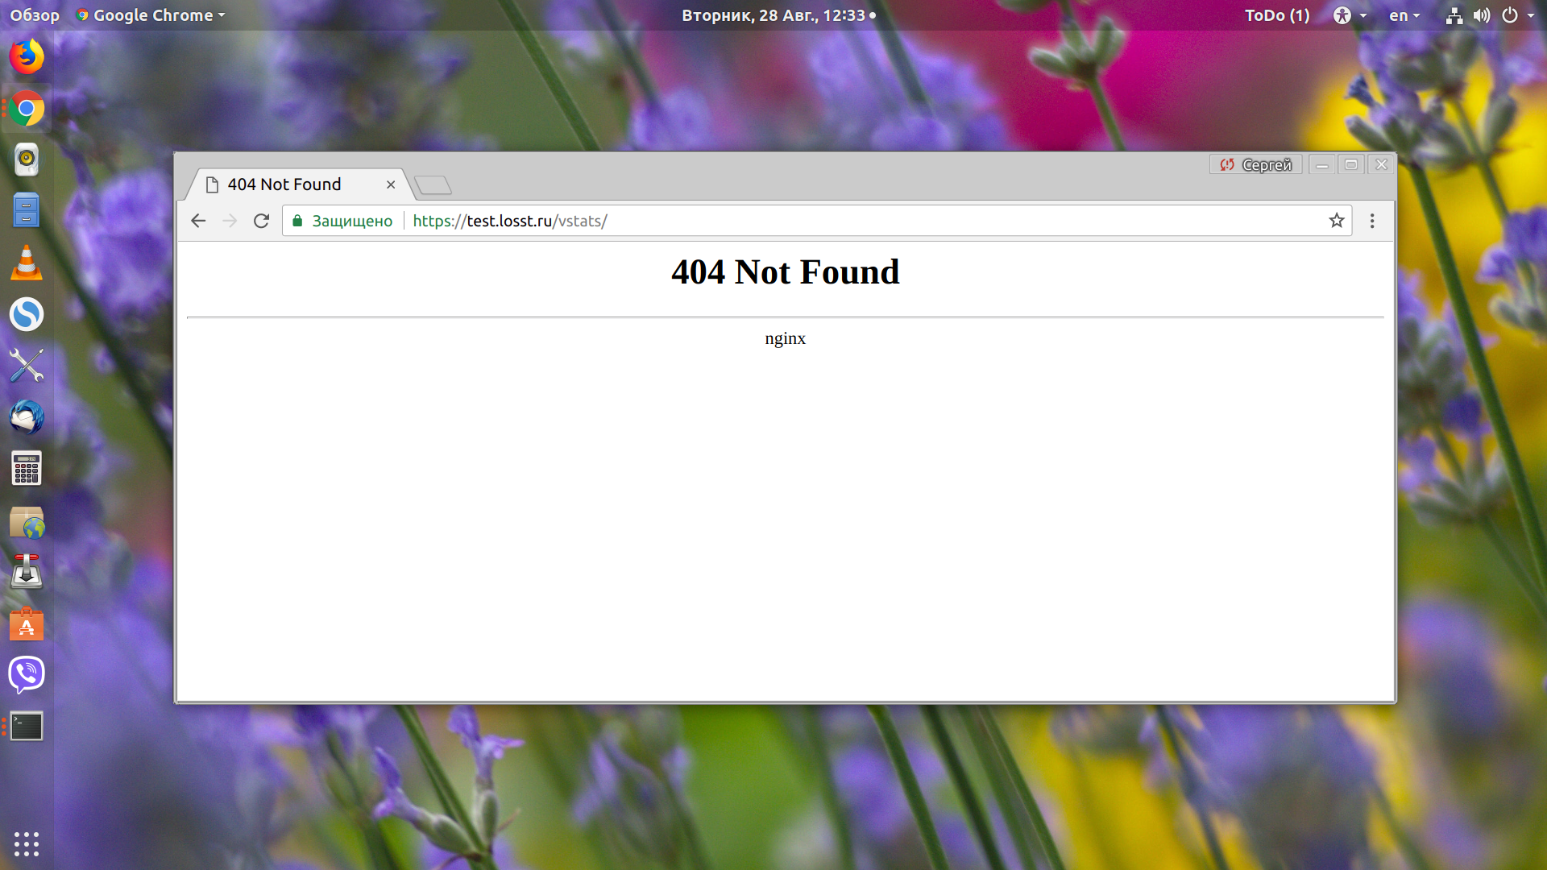Open the Обзор activities overview
The image size is (1547, 870).
click(35, 15)
